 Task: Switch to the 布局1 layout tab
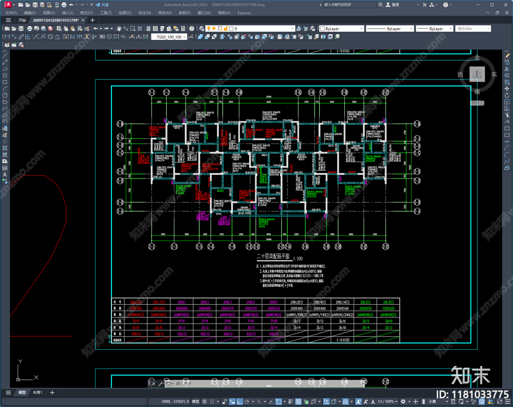(38, 393)
